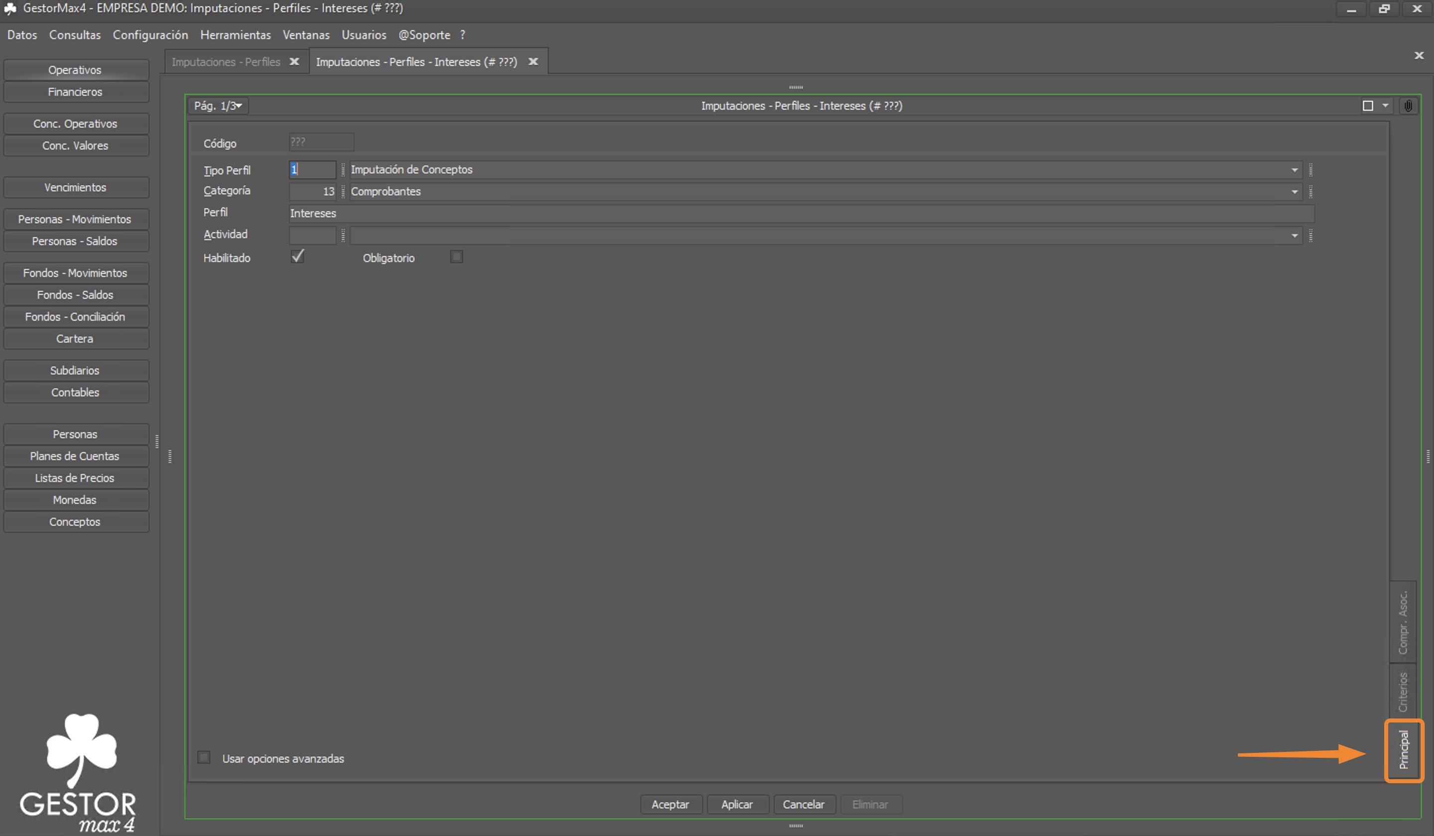
Task: Toggle the Habilitado checkbox
Action: 297,256
